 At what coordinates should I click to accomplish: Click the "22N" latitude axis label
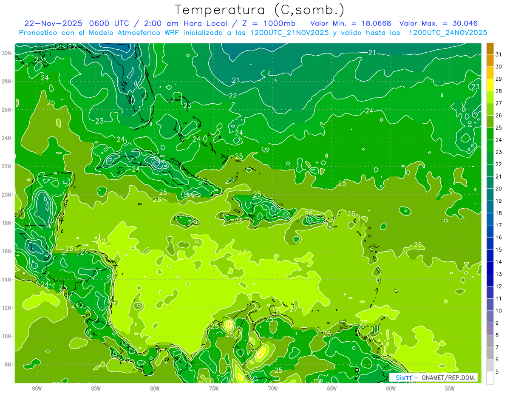pos(7,166)
